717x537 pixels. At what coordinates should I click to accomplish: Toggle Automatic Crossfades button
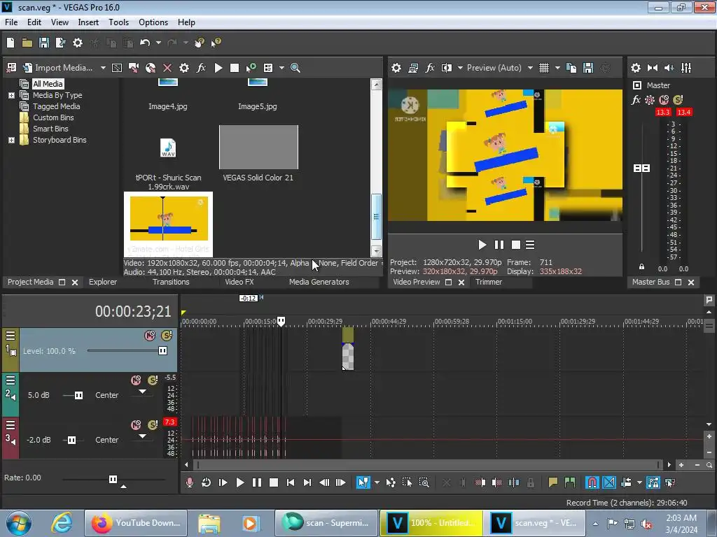[x=609, y=482]
